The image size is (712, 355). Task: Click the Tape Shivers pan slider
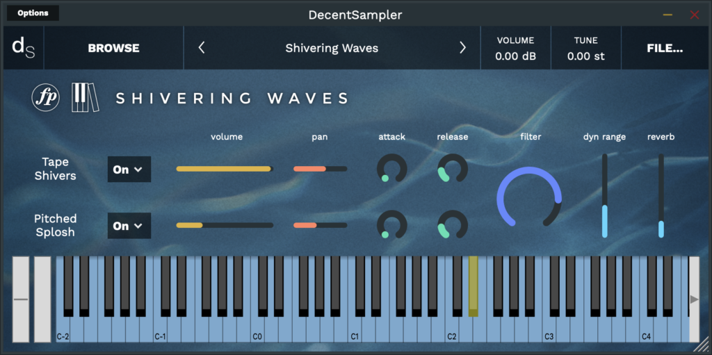(x=320, y=169)
